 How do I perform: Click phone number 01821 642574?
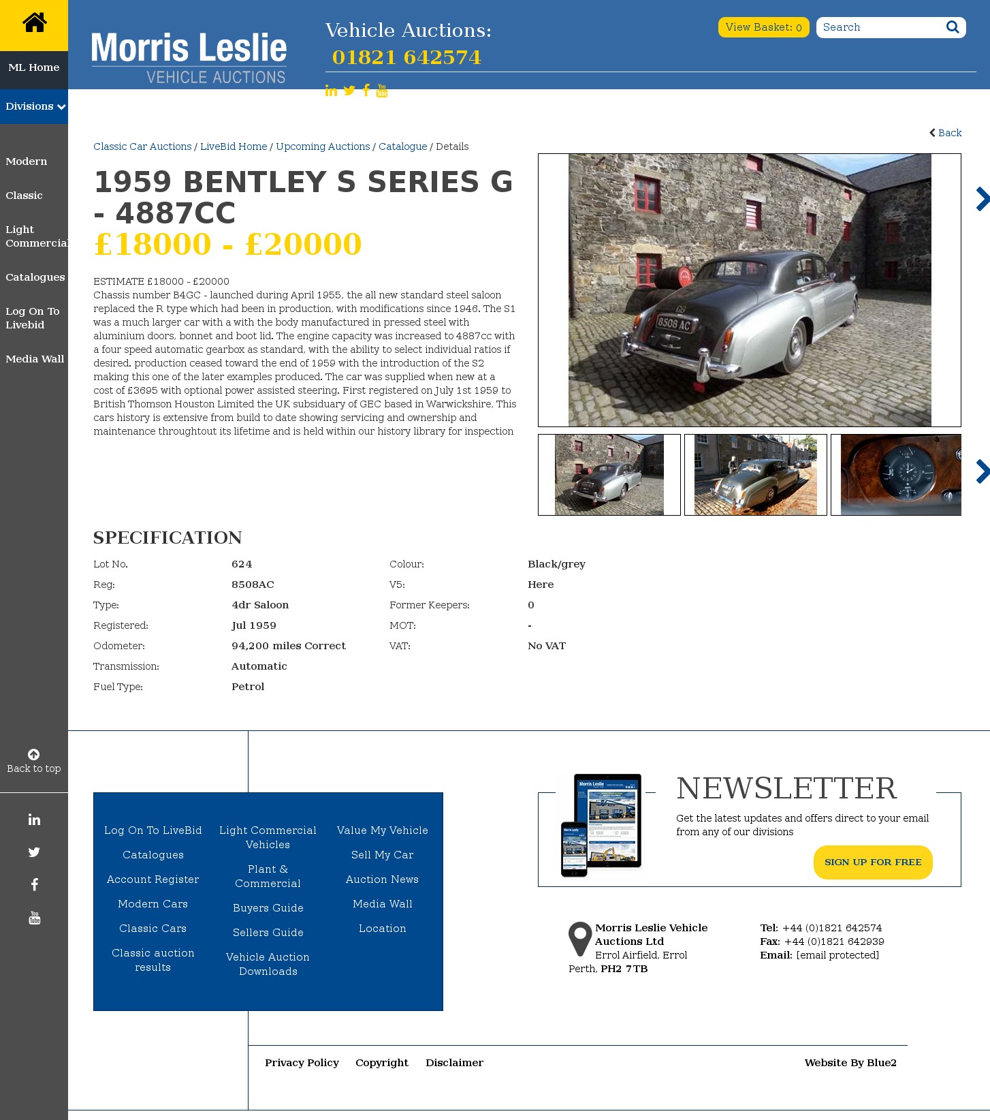click(x=406, y=57)
